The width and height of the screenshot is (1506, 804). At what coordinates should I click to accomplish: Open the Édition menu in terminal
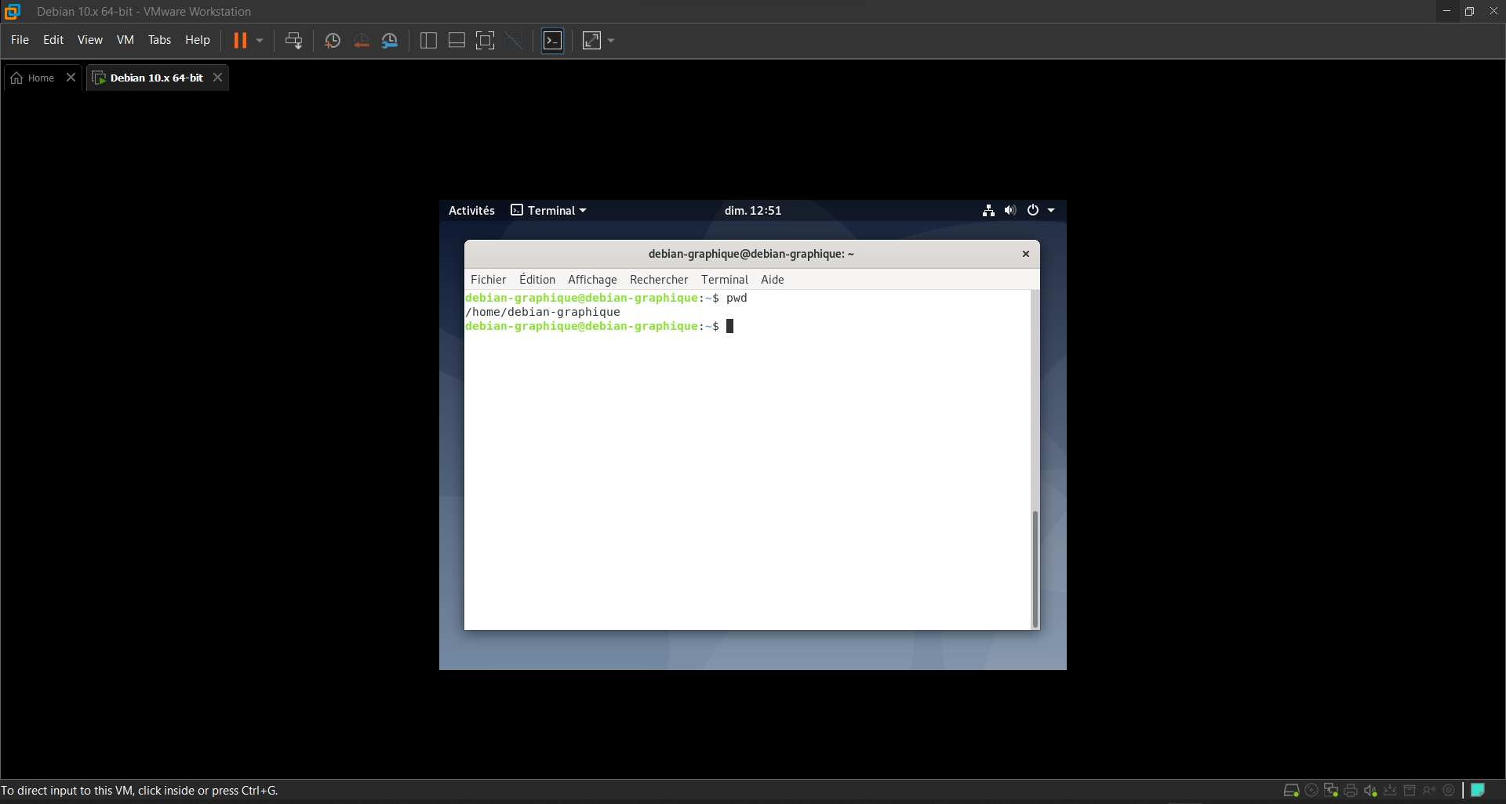(537, 280)
